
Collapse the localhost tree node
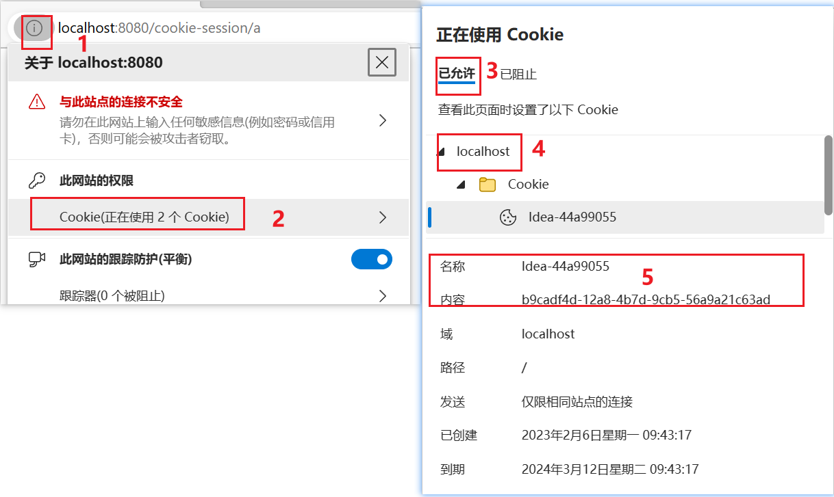(441, 152)
